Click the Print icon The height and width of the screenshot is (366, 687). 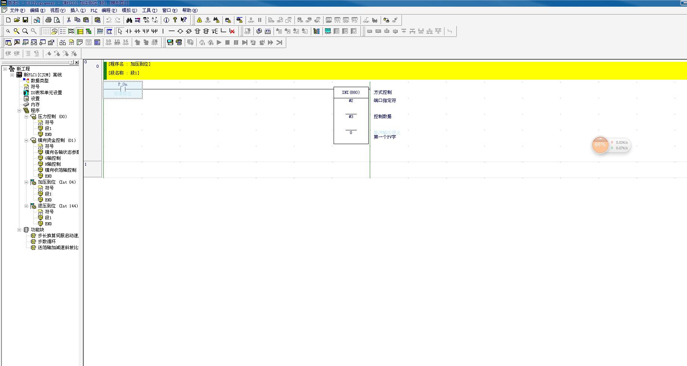(48, 20)
